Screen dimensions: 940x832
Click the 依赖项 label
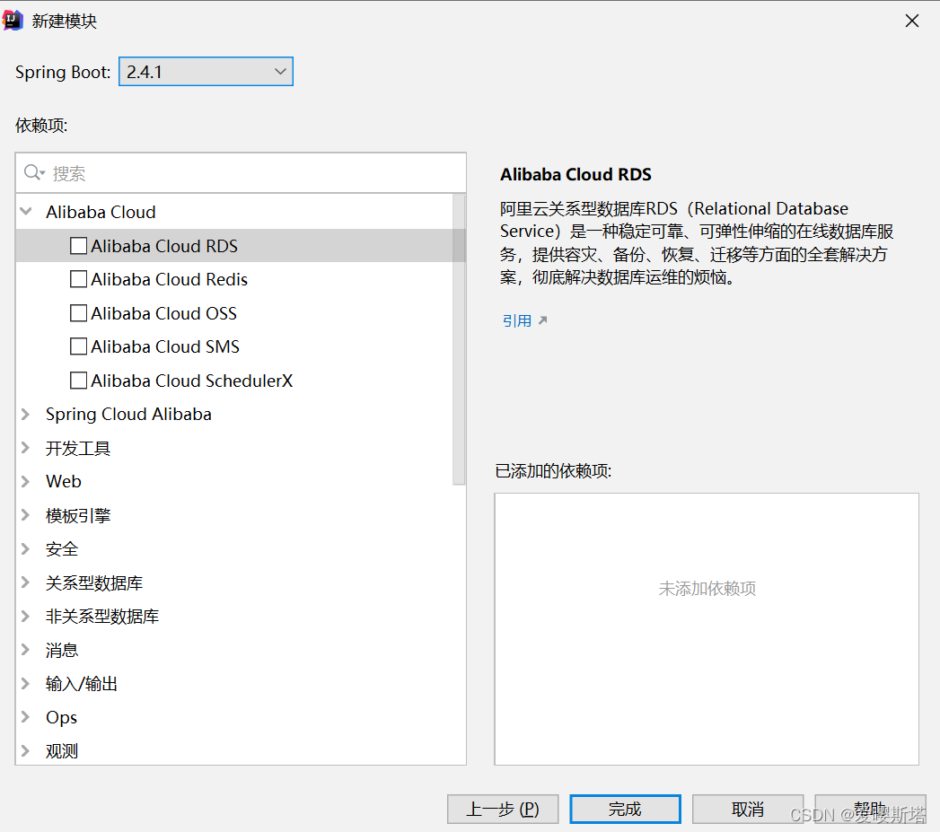pos(41,126)
